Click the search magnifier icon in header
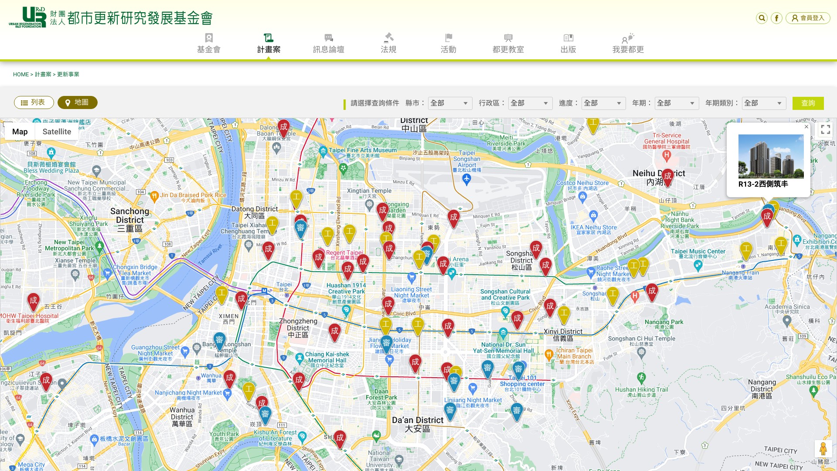This screenshot has width=837, height=471. [x=762, y=18]
